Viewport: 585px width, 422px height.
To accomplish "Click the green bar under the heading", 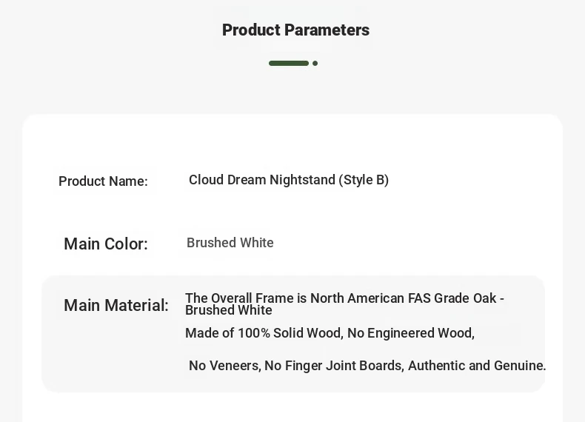I will click(x=288, y=64).
